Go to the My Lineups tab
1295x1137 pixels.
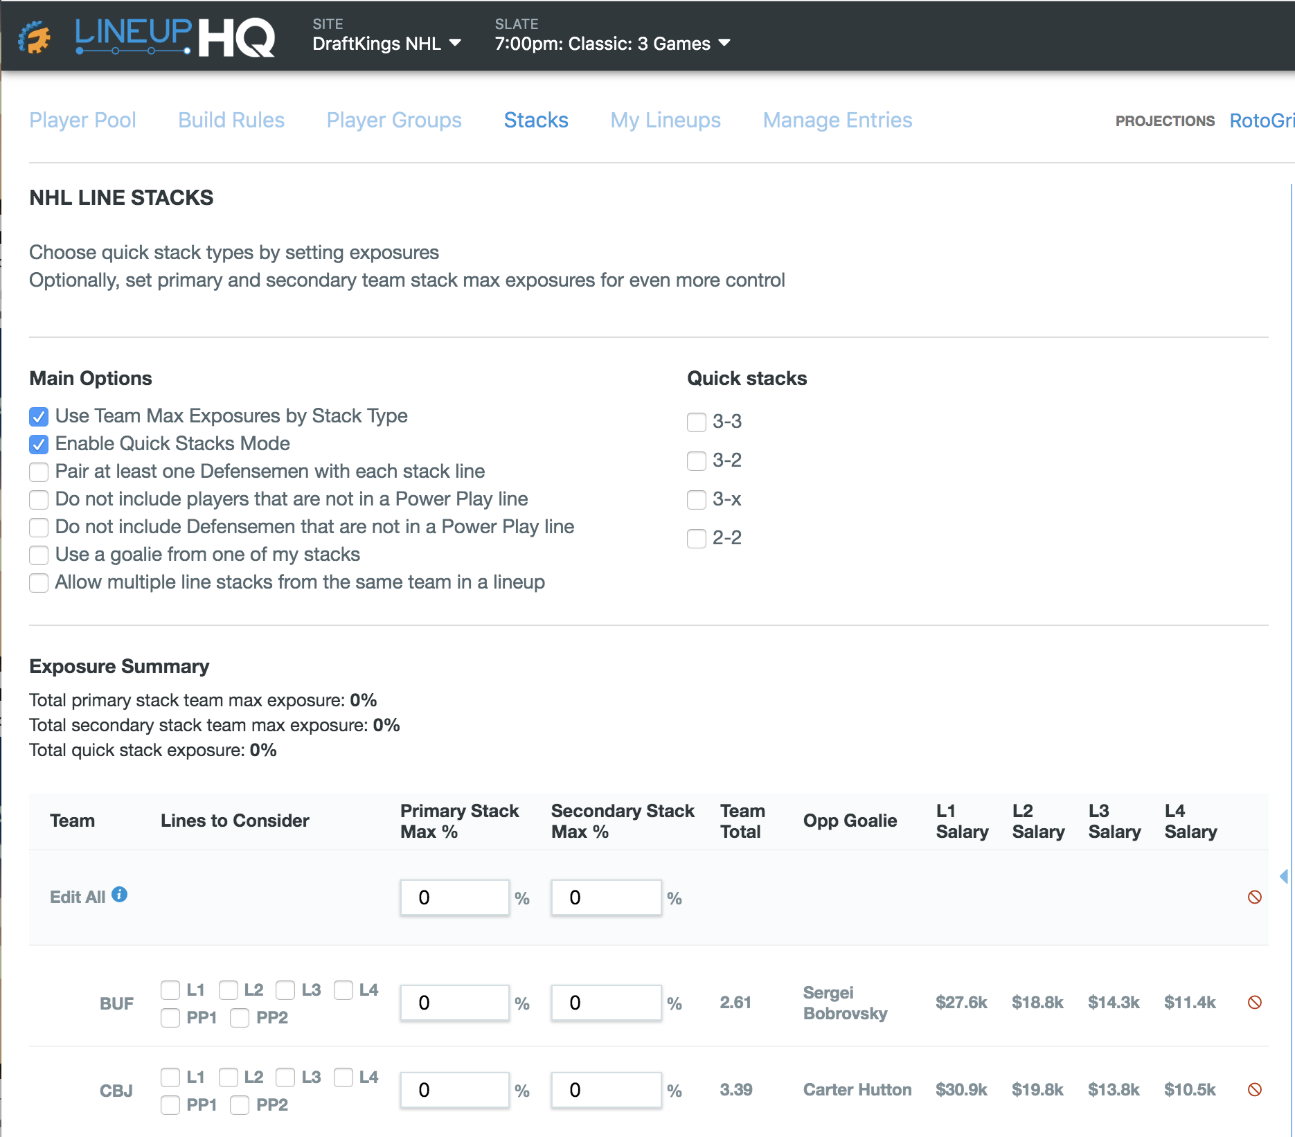pos(666,120)
